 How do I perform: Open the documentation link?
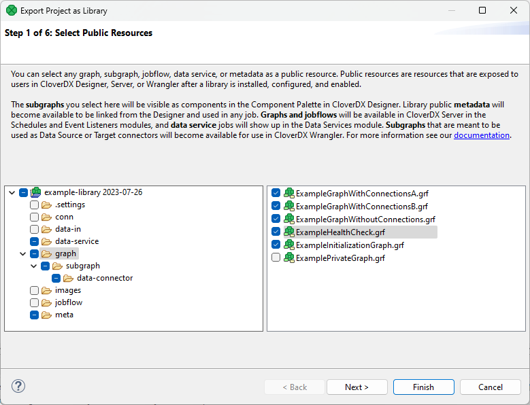(481, 135)
